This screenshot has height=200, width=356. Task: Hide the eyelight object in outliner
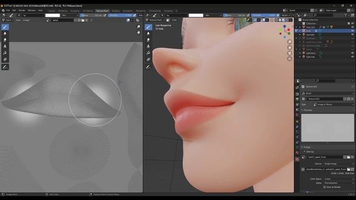[x=353, y=34]
